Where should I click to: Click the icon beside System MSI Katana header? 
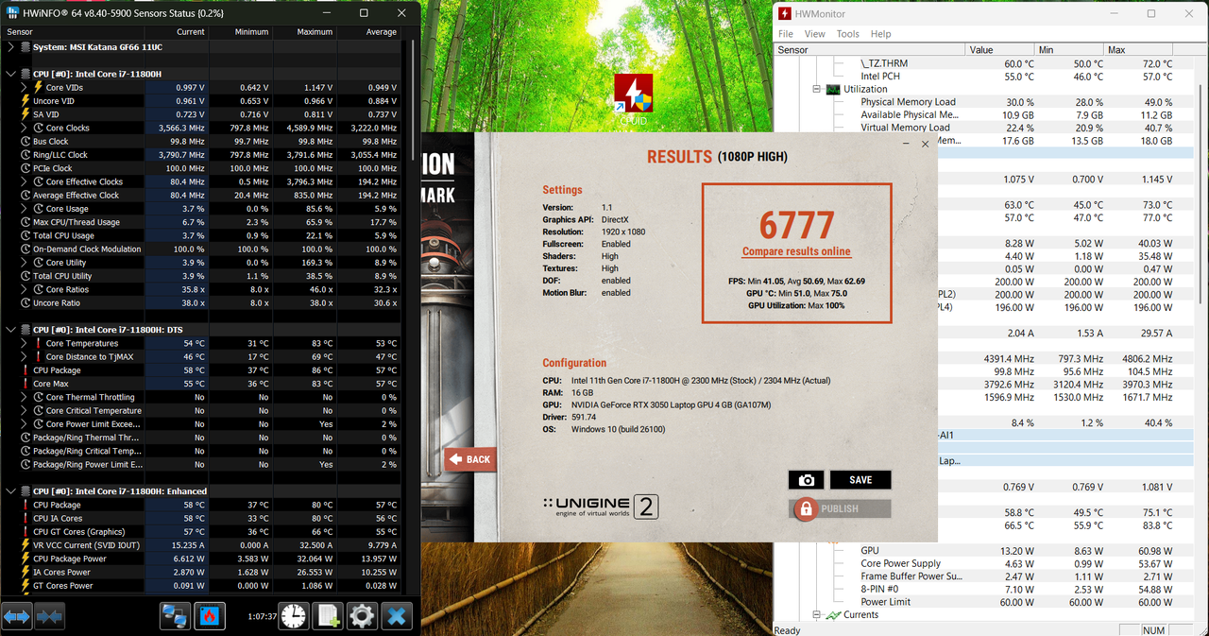tap(25, 46)
